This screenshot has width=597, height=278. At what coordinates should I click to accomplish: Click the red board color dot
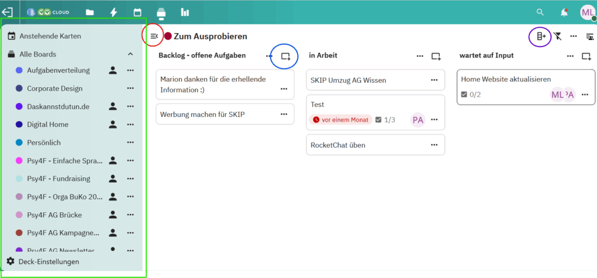[x=168, y=36]
